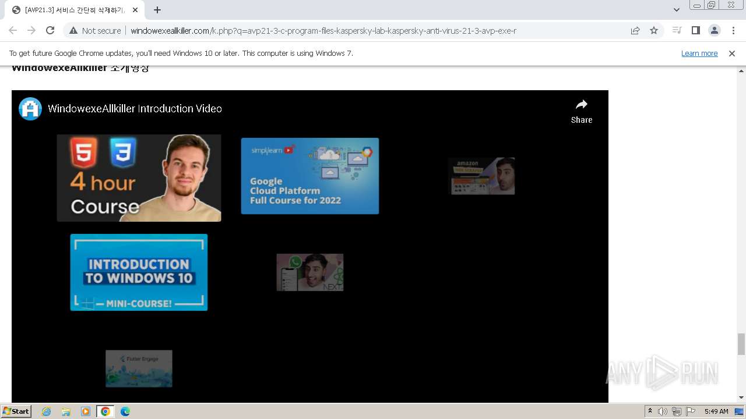Viewport: 746px width, 419px height.
Task: Click the WindowexeAllkiller channel avatar
Action: tap(30, 109)
